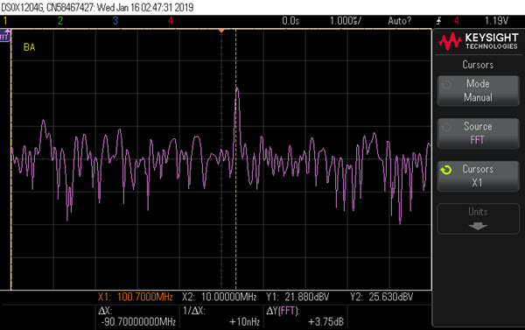
Task: Select channel 2 indicator in green
Action: click(x=60, y=21)
